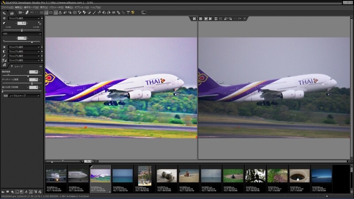
Task: Open the HDR dropdown
Action: click(22, 34)
